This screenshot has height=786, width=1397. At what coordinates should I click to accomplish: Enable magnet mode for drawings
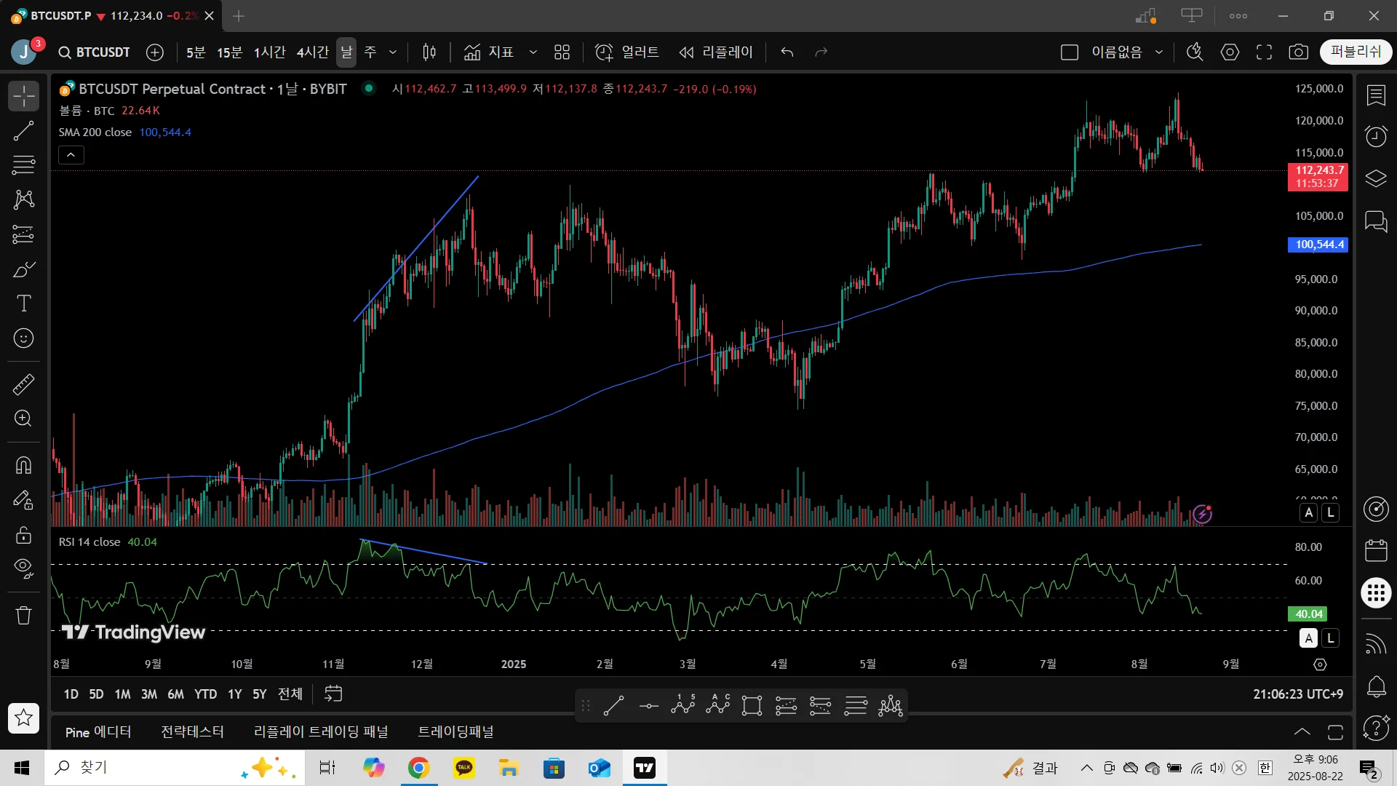23,465
